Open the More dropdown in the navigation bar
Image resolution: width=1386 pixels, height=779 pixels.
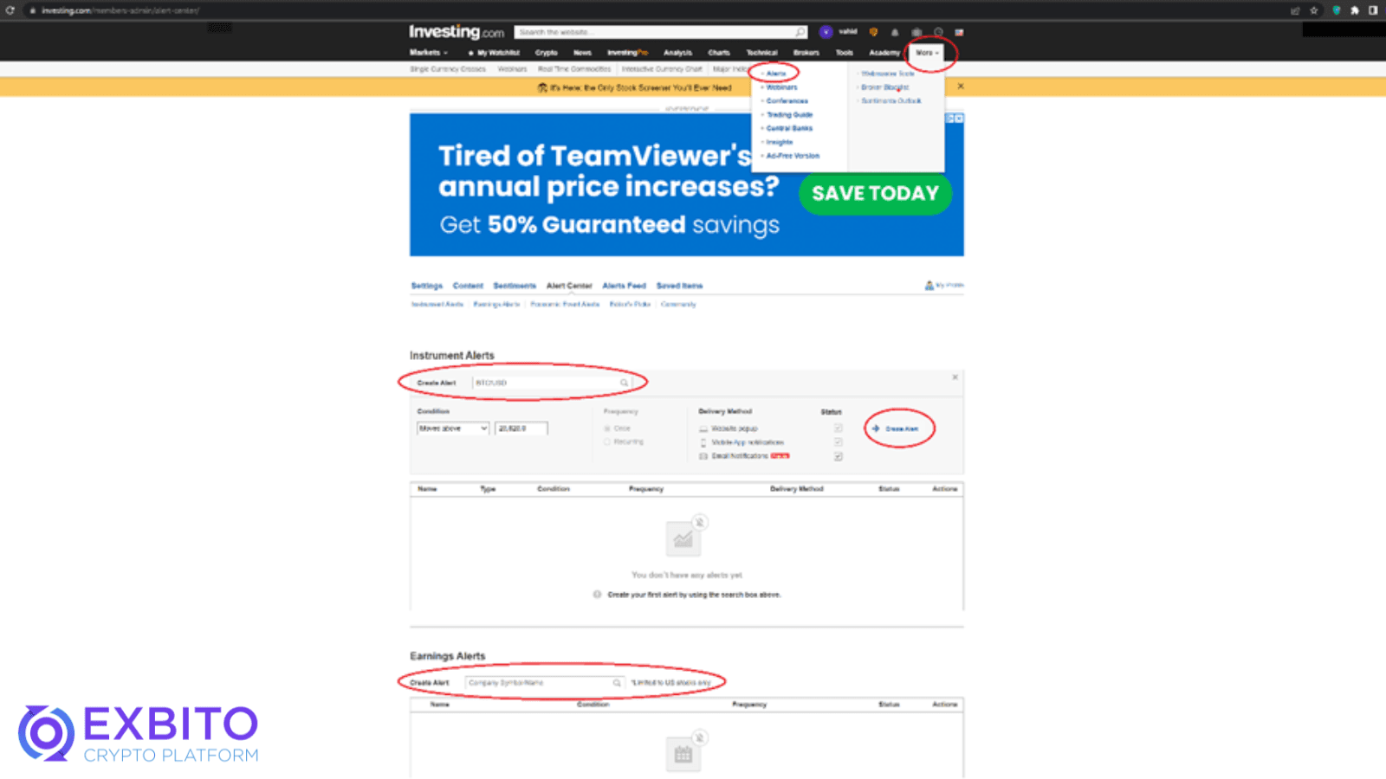928,53
